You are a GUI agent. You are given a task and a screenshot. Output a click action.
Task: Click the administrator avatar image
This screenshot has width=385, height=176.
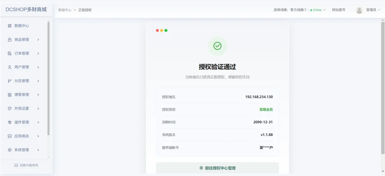(x=359, y=10)
